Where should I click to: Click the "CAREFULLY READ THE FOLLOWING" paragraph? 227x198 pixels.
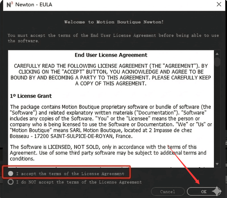pos(111,75)
